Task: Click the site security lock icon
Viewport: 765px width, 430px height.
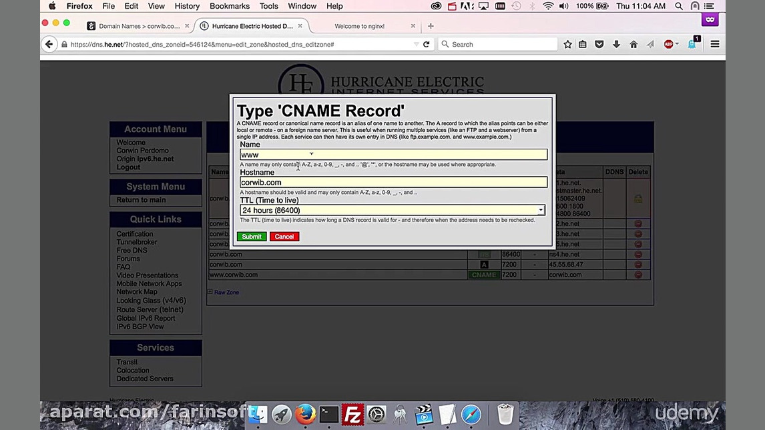Action: [64, 44]
